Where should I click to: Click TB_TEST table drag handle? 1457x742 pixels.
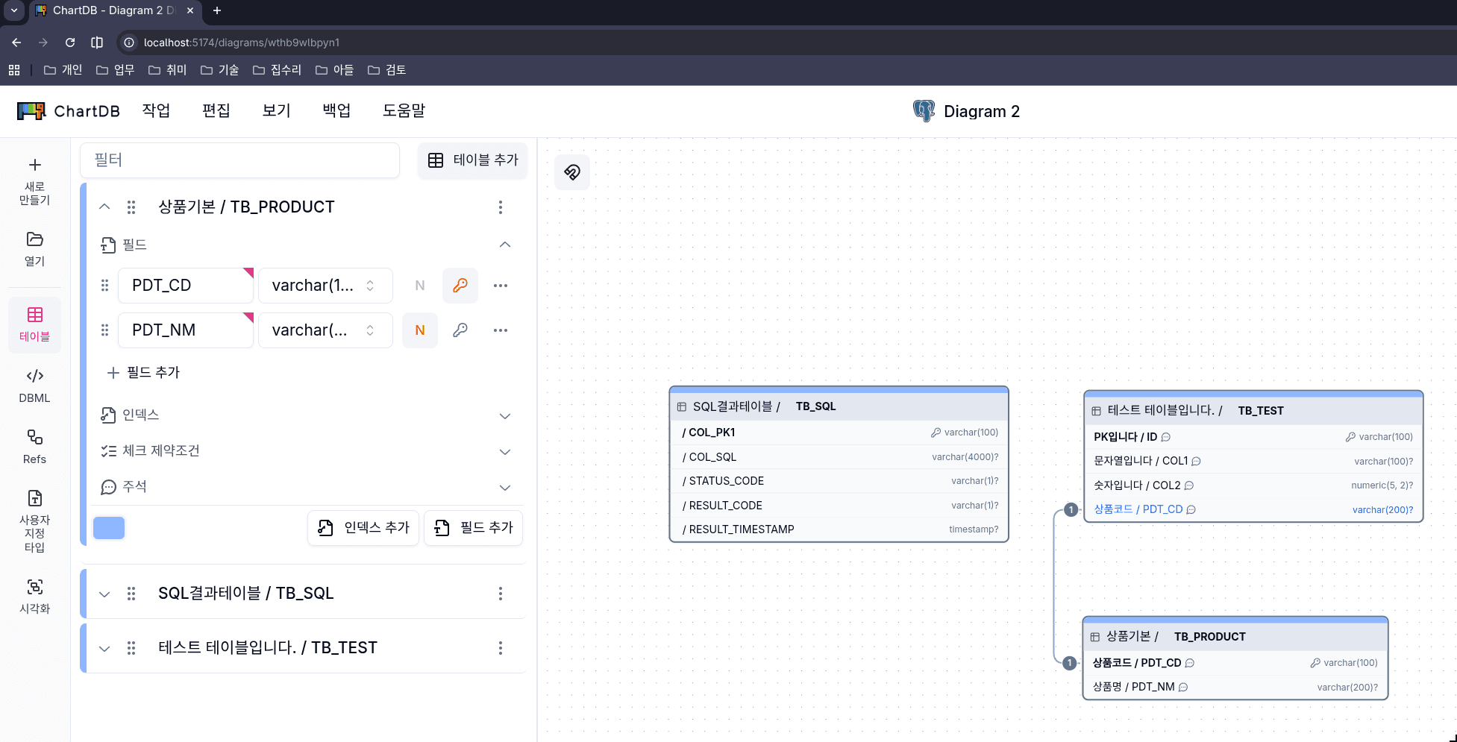(x=131, y=648)
